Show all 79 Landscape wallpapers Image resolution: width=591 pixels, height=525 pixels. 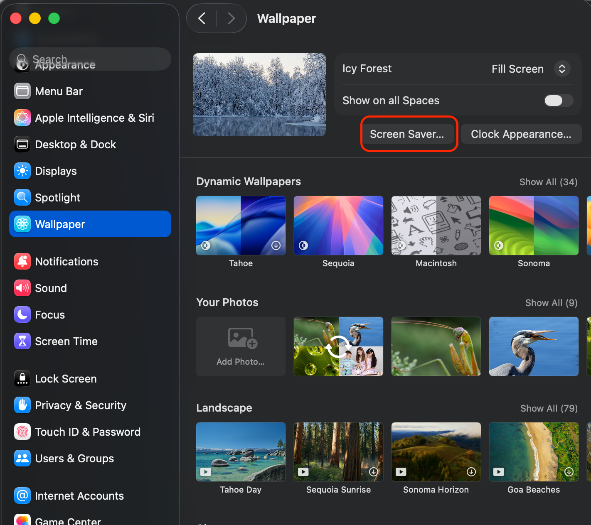[x=549, y=408]
